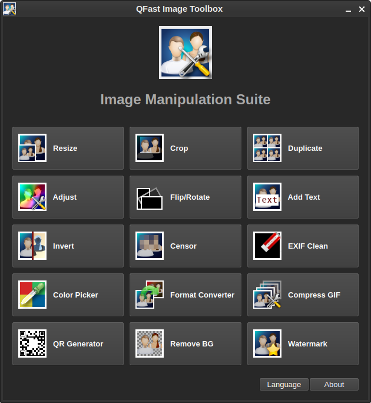Image resolution: width=371 pixels, height=403 pixels.
Task: Click the QR Generator code icon
Action: pos(32,344)
